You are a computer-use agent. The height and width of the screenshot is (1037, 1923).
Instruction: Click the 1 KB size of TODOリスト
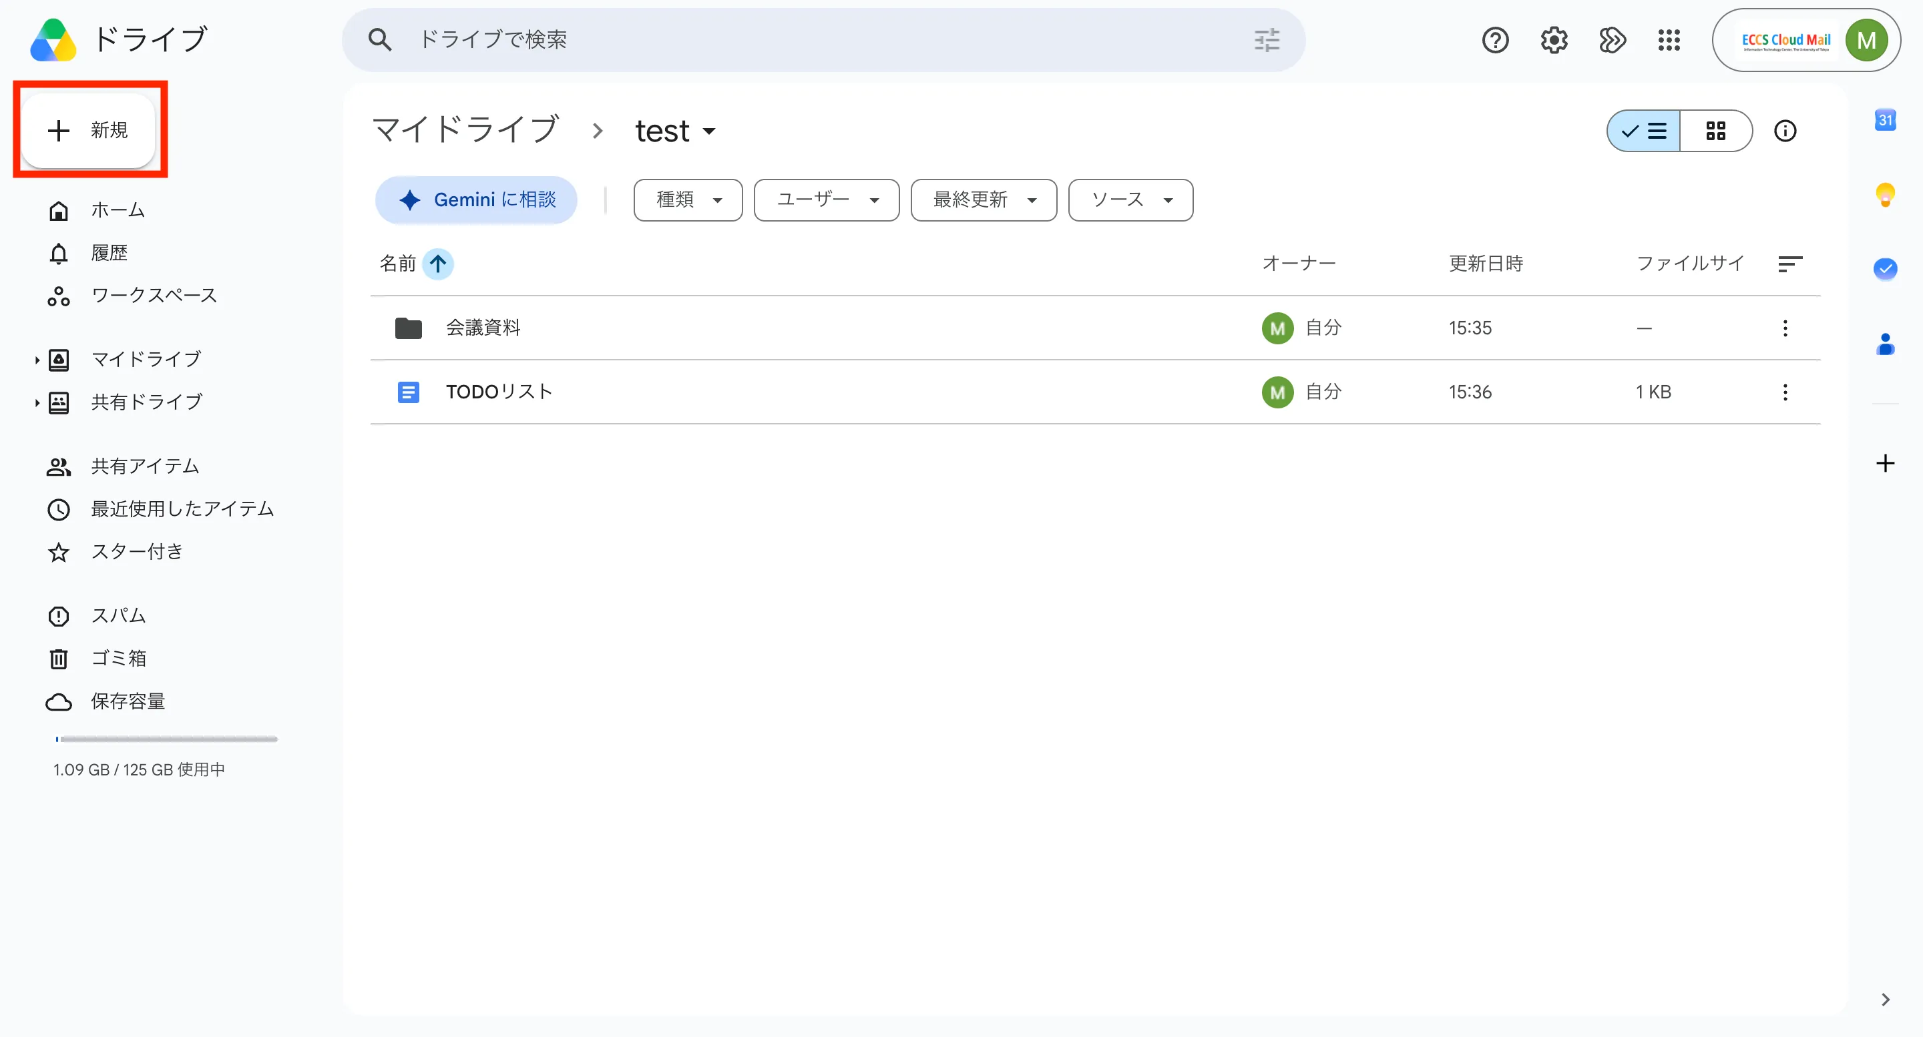(x=1653, y=392)
